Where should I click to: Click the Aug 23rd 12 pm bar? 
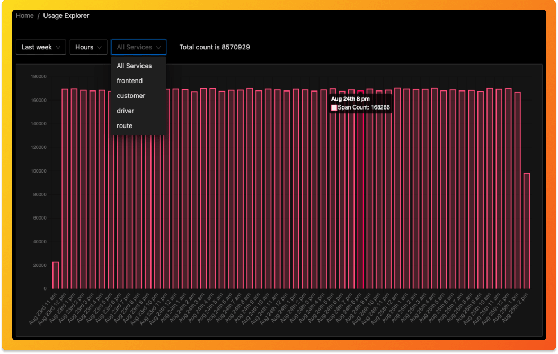coord(65,189)
